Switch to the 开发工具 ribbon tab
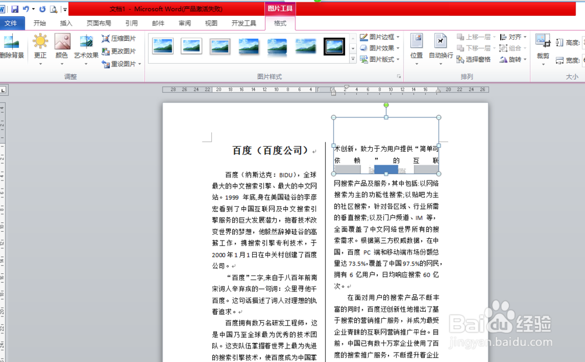 [x=243, y=23]
